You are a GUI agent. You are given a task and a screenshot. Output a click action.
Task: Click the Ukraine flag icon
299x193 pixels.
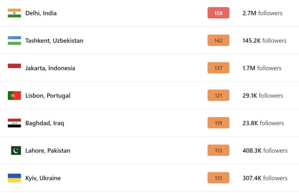coord(14,178)
